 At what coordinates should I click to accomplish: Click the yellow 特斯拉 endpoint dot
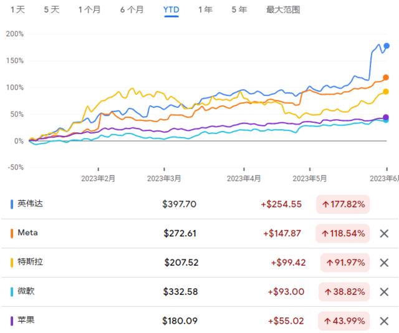pyautogui.click(x=386, y=92)
